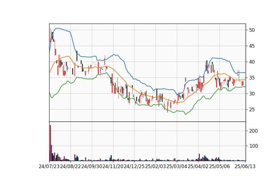
Task: Click the 24/09/30 date label
Action: pyautogui.click(x=92, y=166)
